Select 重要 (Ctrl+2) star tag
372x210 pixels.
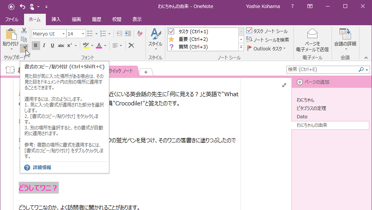(x=203, y=39)
